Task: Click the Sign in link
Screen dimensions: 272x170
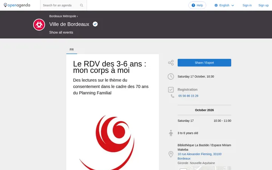Action: pyautogui.click(x=247, y=5)
